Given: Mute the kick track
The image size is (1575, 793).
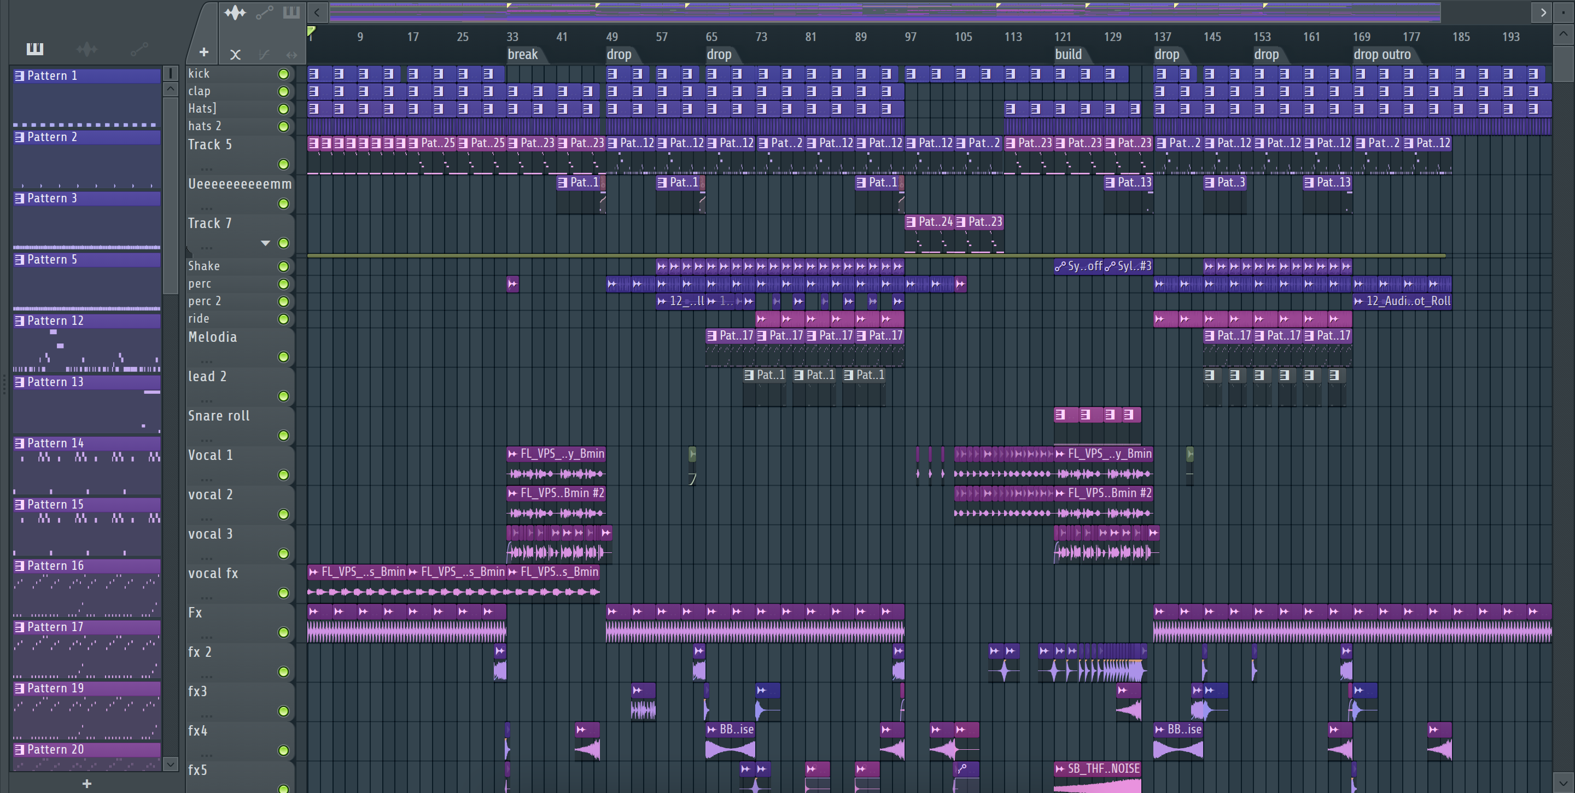Looking at the screenshot, I should point(283,74).
